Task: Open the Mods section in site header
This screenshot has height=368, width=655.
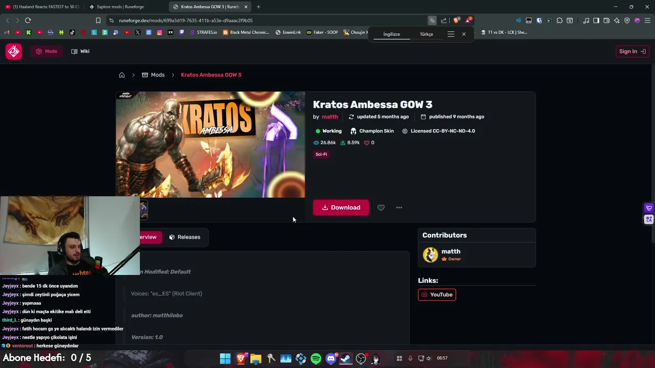Action: 46,51
